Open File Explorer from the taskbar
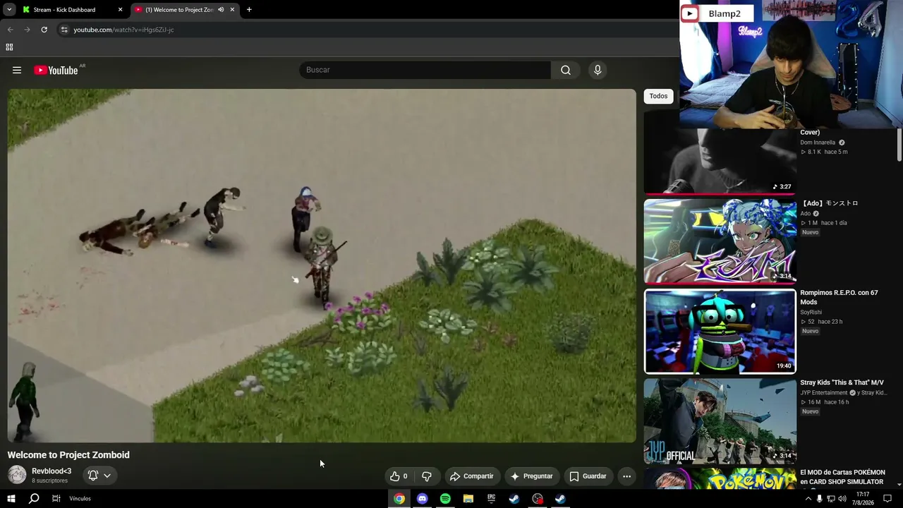903x508 pixels. pyautogui.click(x=468, y=499)
